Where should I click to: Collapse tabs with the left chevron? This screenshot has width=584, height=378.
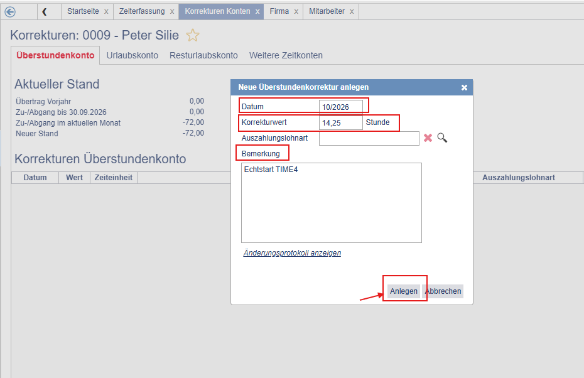[45, 12]
